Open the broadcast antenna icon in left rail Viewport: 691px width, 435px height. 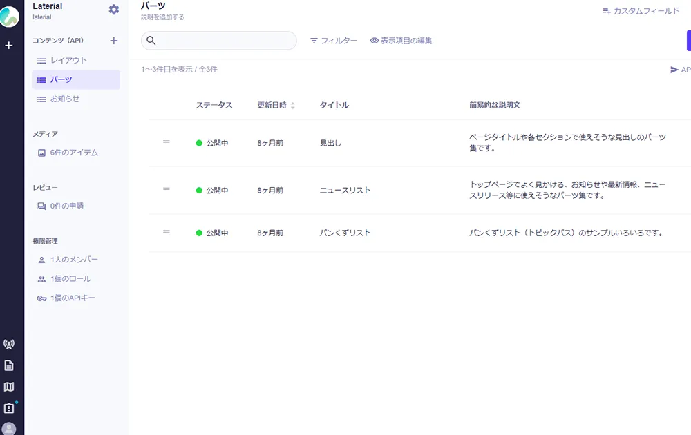click(x=9, y=345)
